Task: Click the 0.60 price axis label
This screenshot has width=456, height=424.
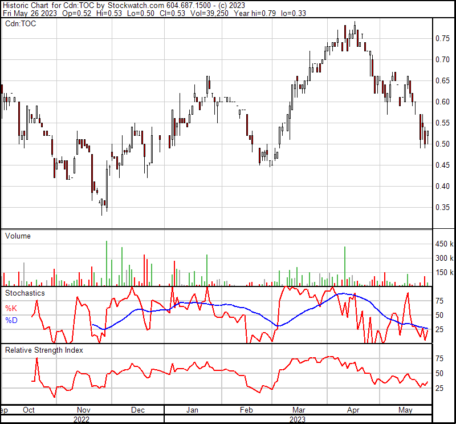Action: [442, 102]
